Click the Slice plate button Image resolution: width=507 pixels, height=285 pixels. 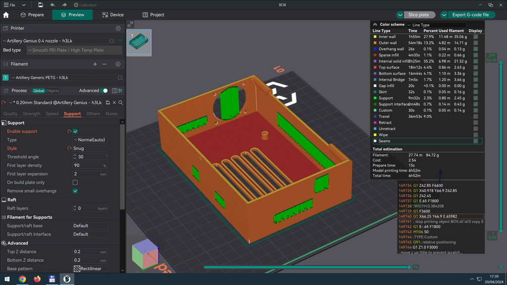coord(419,15)
